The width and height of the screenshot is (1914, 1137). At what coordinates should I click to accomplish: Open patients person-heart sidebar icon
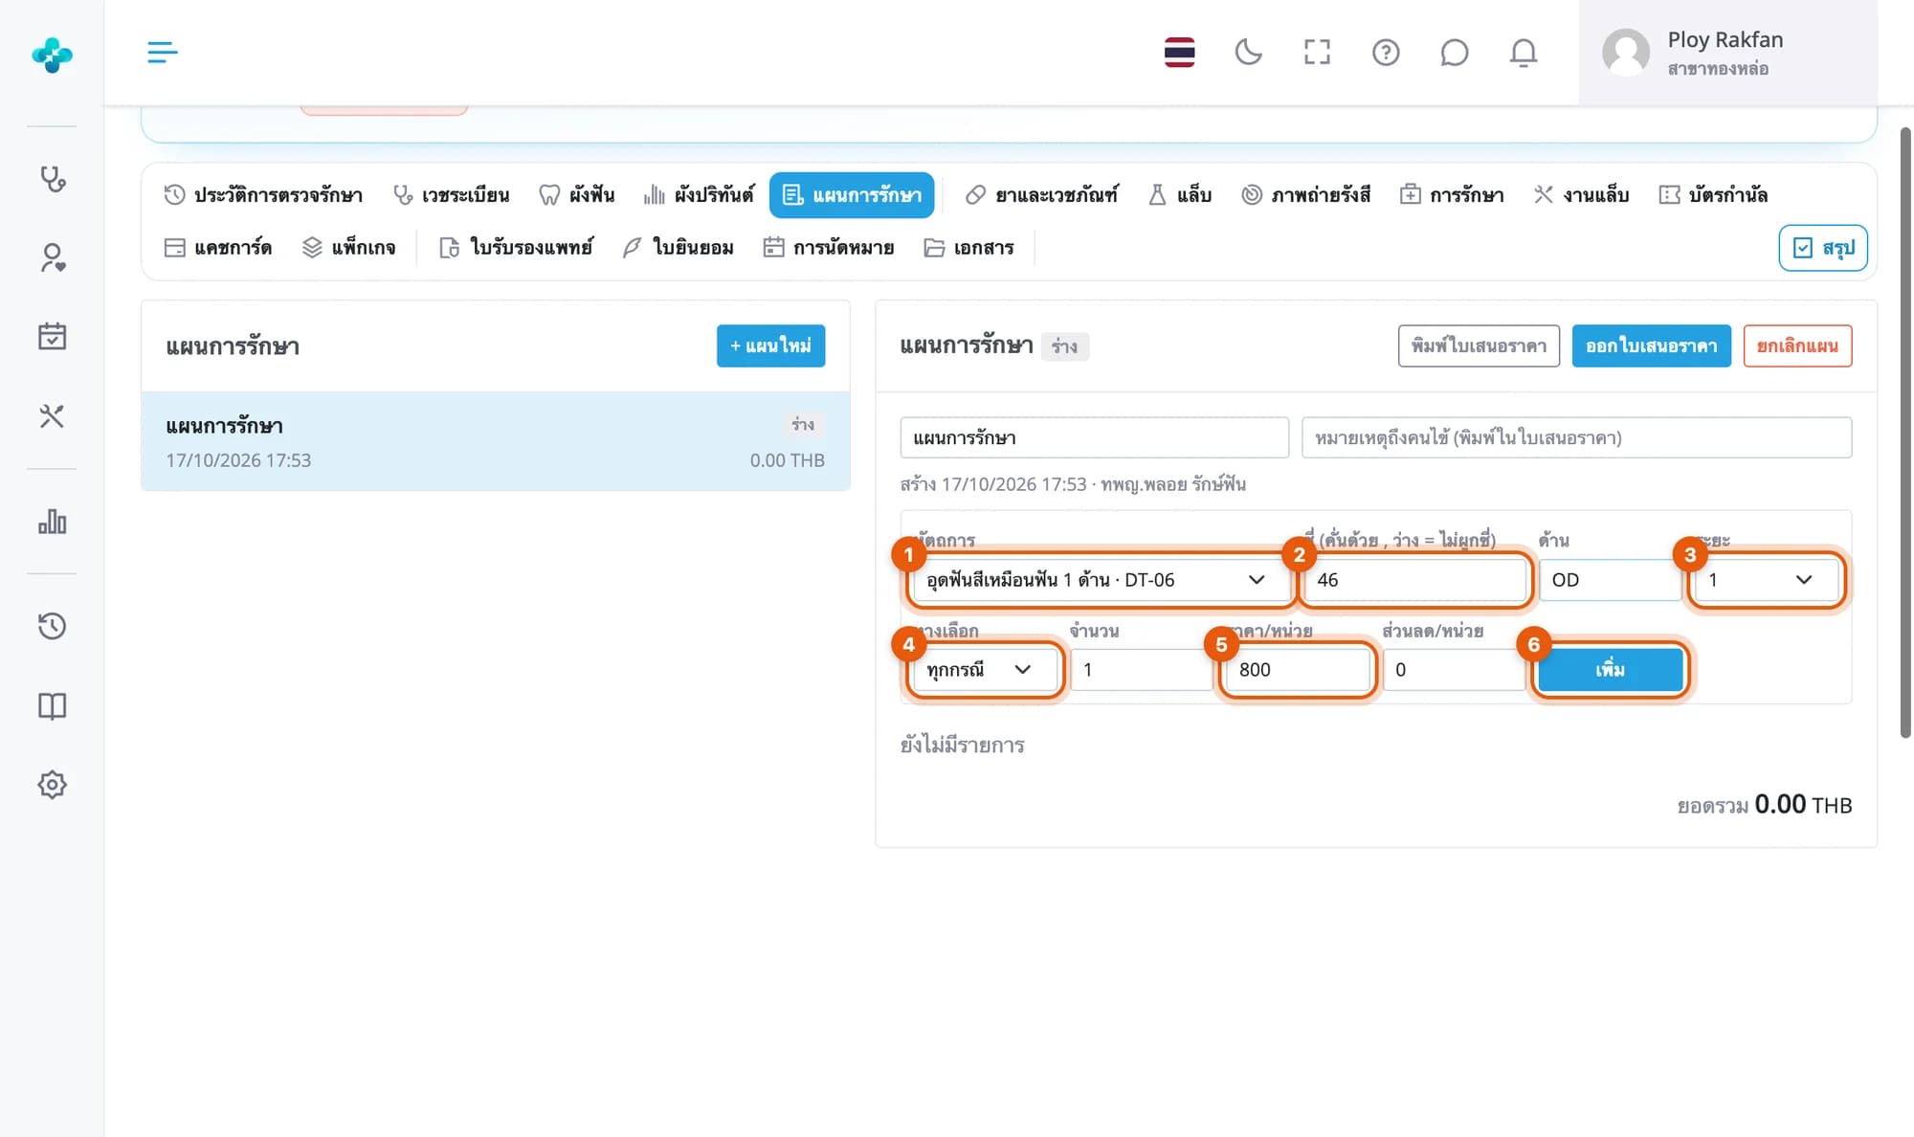(52, 257)
